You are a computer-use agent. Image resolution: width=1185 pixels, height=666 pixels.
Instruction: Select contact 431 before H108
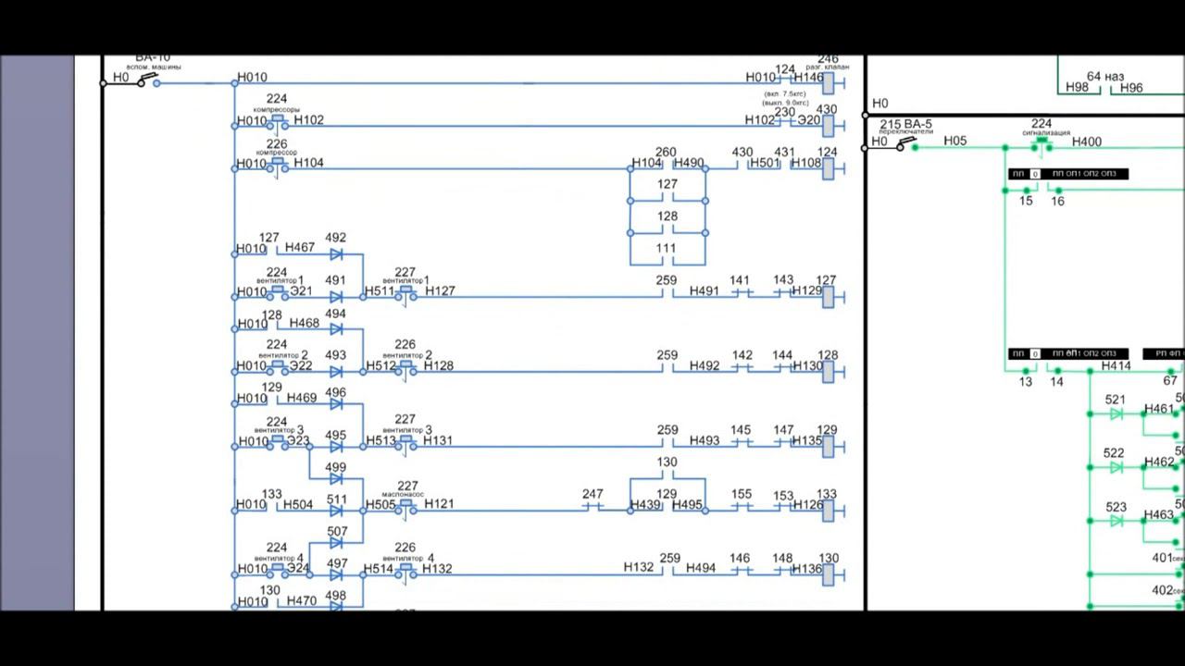[784, 165]
